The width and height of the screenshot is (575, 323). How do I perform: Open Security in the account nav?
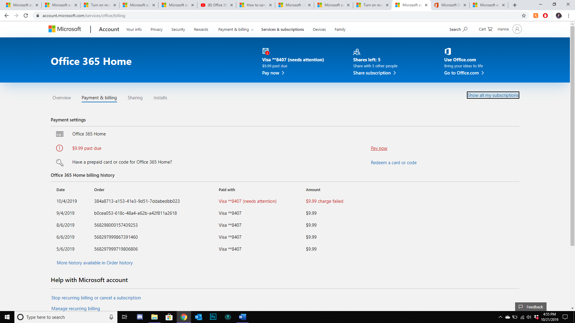178,29
